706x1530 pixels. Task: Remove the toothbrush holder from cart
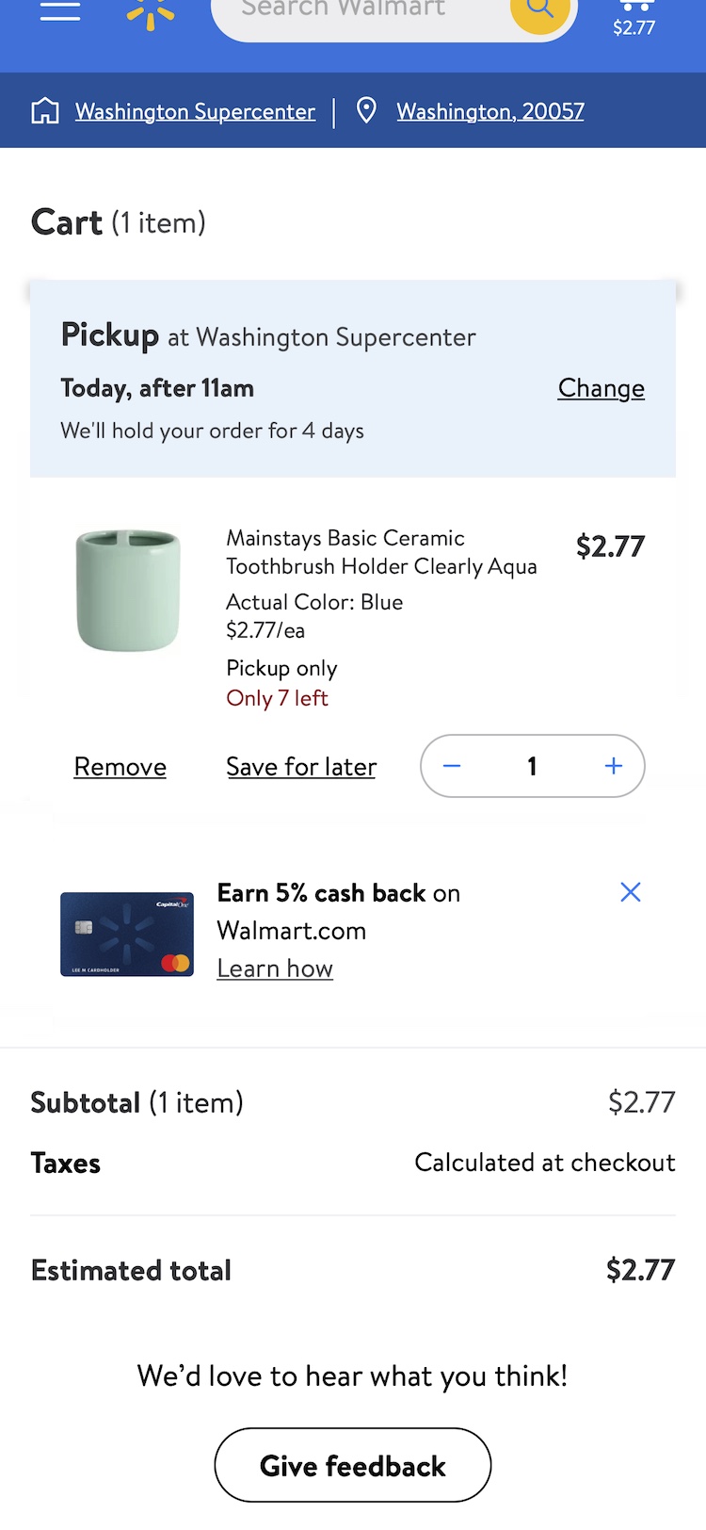(120, 767)
